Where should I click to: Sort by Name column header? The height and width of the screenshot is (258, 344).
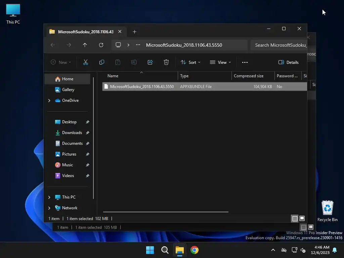[140, 76]
